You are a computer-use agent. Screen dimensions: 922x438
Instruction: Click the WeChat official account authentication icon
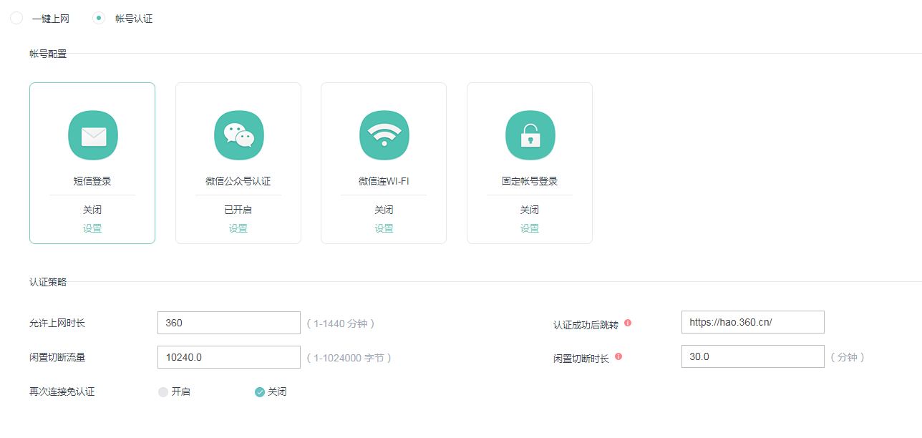pyautogui.click(x=238, y=135)
